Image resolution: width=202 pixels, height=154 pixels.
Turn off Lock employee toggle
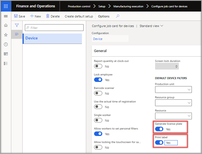coord(98,80)
